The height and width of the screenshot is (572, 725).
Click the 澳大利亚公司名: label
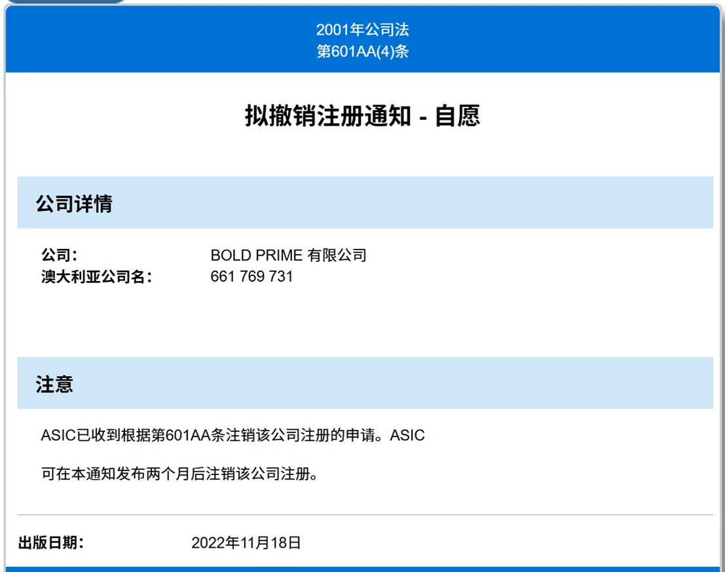pyautogui.click(x=97, y=276)
